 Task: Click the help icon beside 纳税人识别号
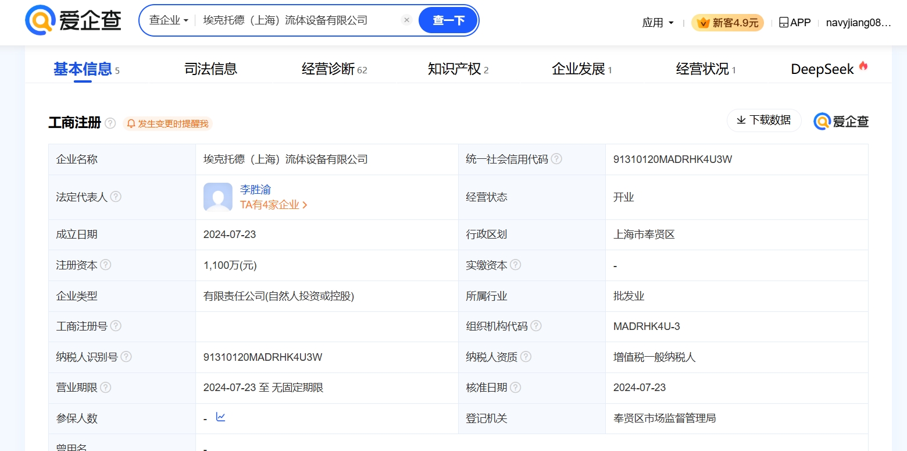[x=126, y=357]
